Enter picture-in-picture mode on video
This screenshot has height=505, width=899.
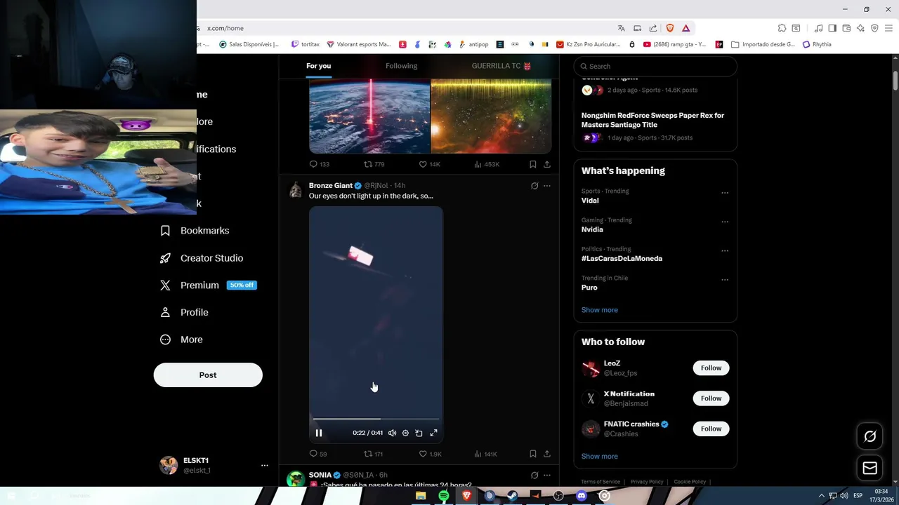click(x=419, y=433)
